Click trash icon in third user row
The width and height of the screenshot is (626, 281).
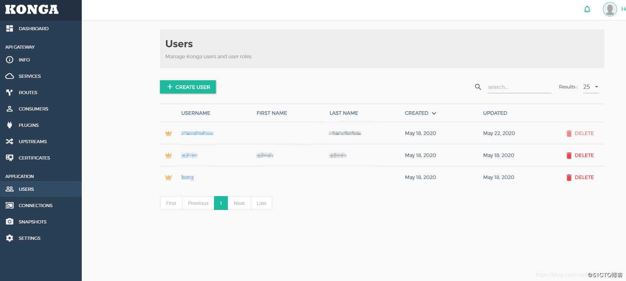pyautogui.click(x=569, y=178)
